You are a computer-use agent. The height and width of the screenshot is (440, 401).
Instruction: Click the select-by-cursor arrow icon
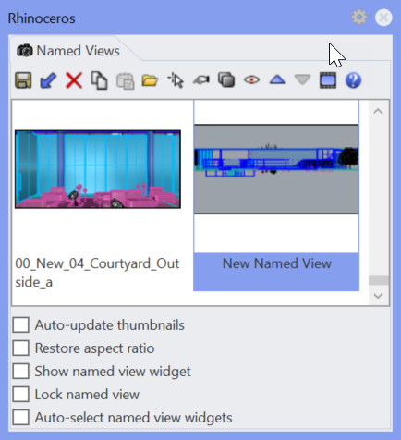pyautogui.click(x=176, y=80)
